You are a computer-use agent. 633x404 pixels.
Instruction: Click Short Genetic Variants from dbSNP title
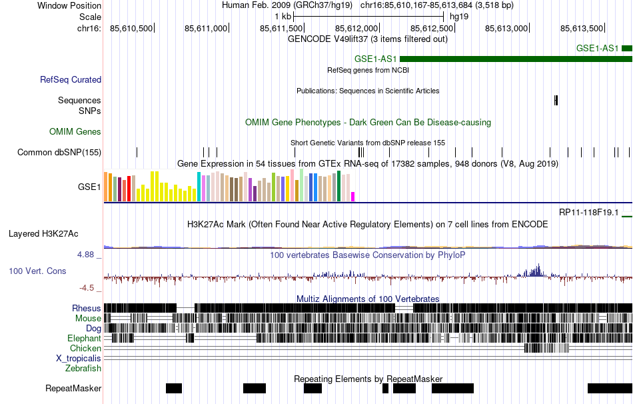[x=368, y=143]
